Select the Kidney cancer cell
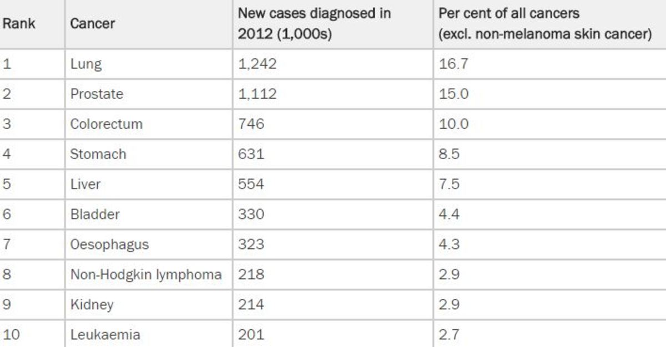 coord(92,304)
